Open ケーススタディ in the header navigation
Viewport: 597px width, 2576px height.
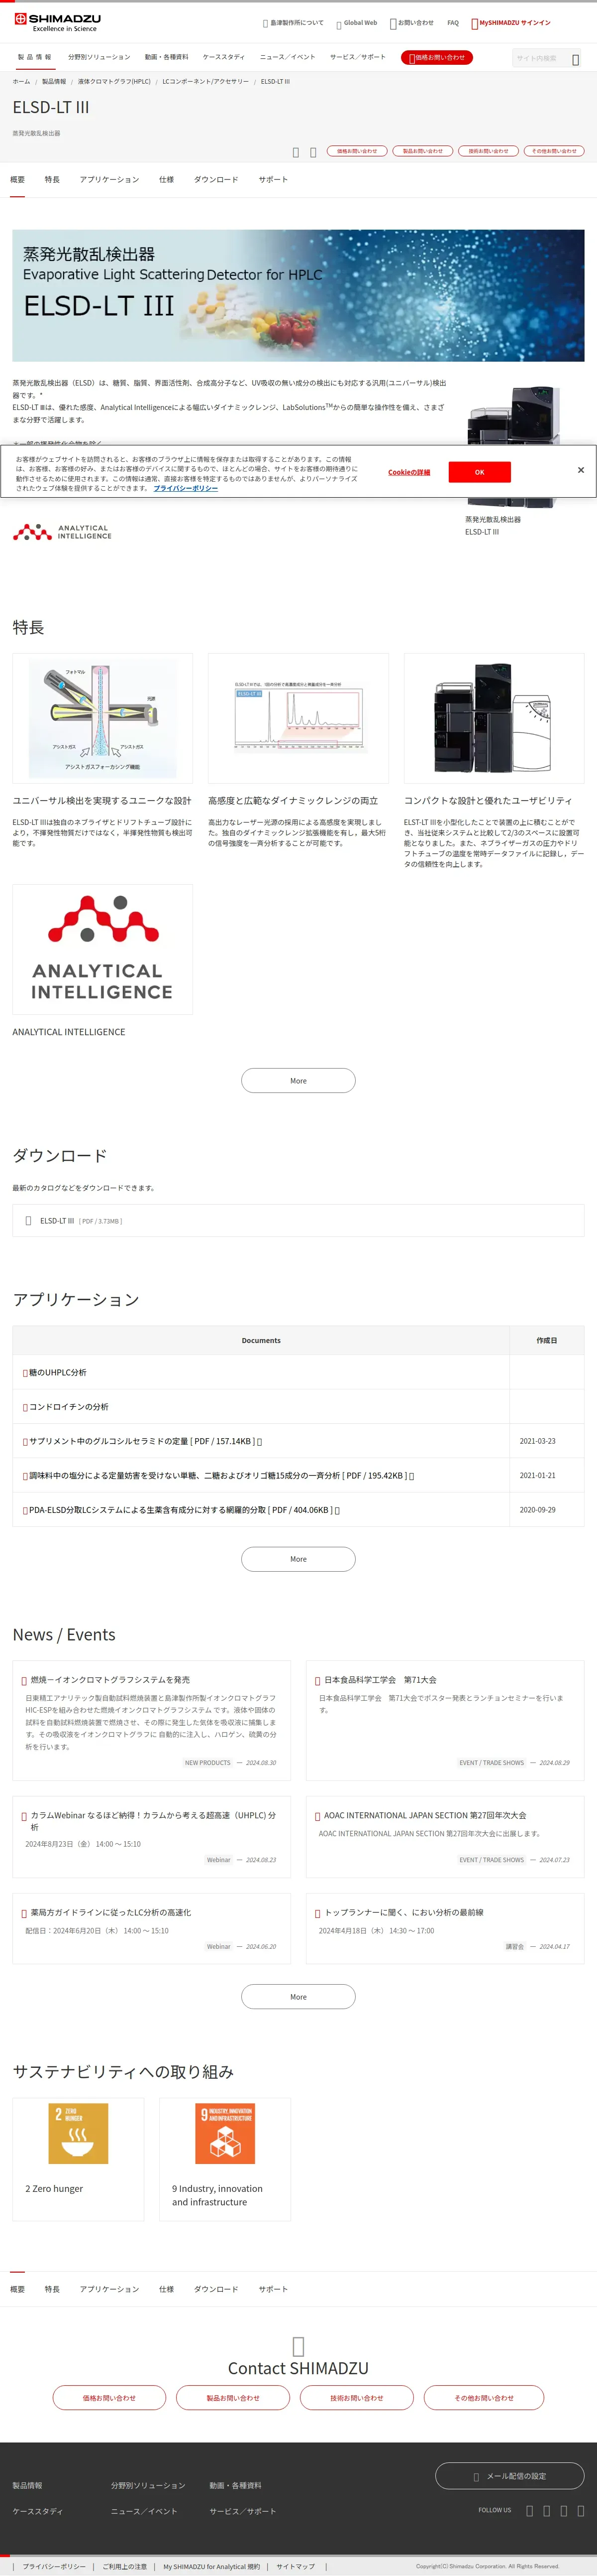click(223, 57)
